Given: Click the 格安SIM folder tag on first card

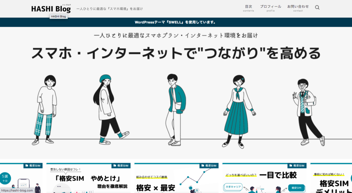Looking at the screenshot, I should (33, 165).
